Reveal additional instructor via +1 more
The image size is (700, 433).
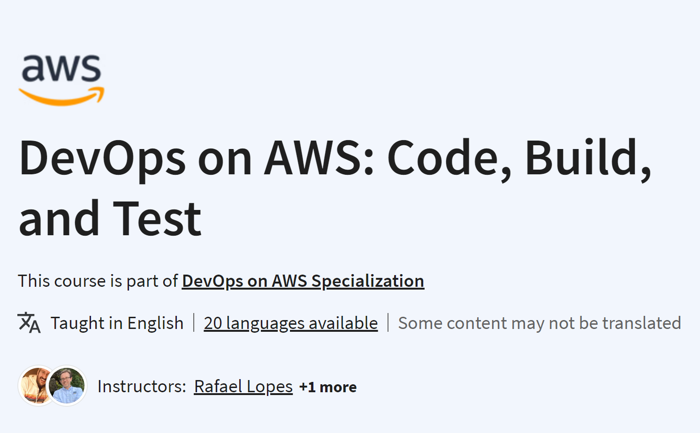tap(328, 387)
